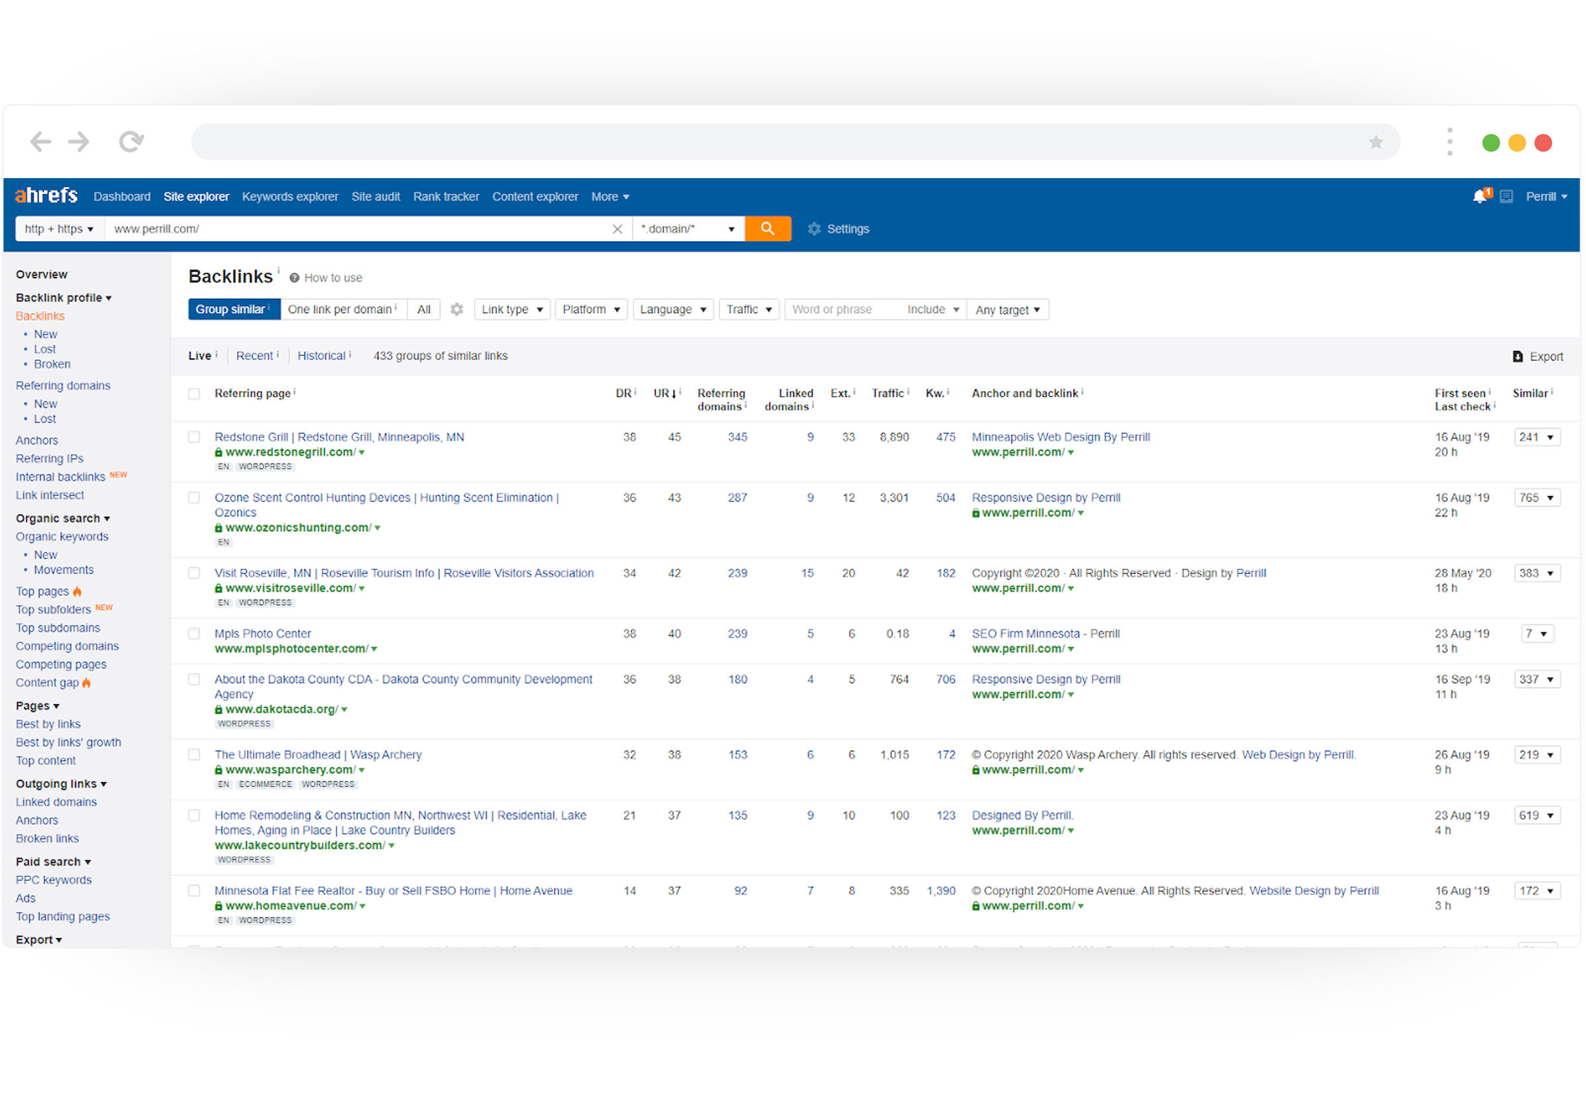Open the Minneapolis Web Design By Perrill anchor
The image size is (1586, 1114).
click(x=1061, y=437)
